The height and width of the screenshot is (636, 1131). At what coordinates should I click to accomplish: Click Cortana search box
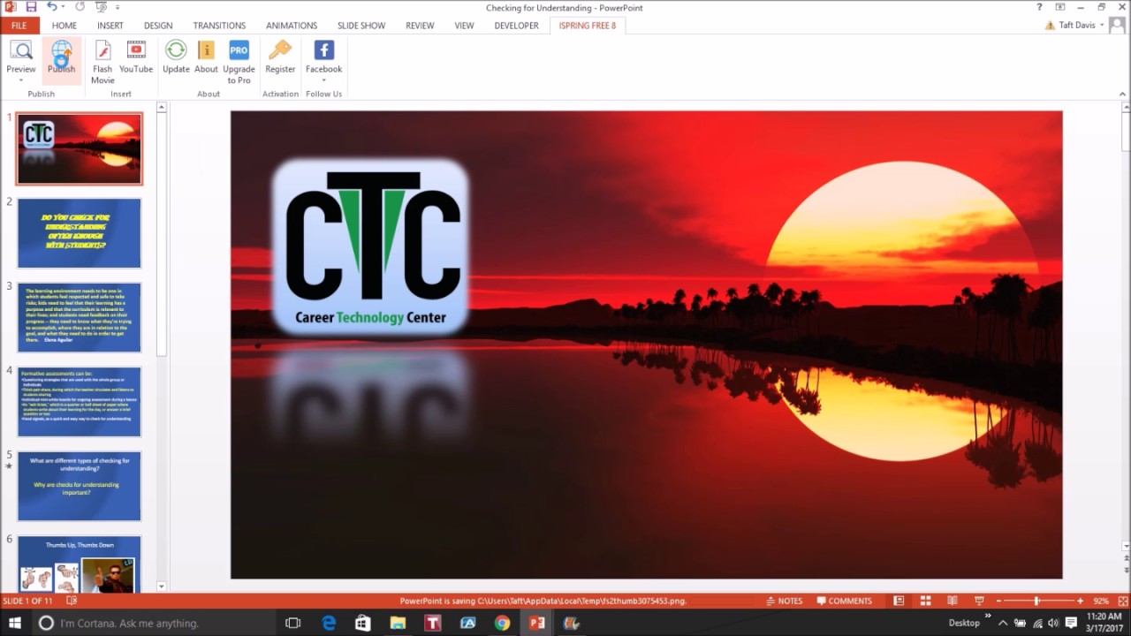click(155, 623)
